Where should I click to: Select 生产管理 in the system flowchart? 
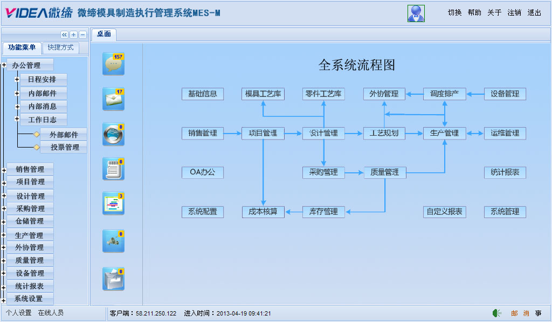pyautogui.click(x=445, y=133)
